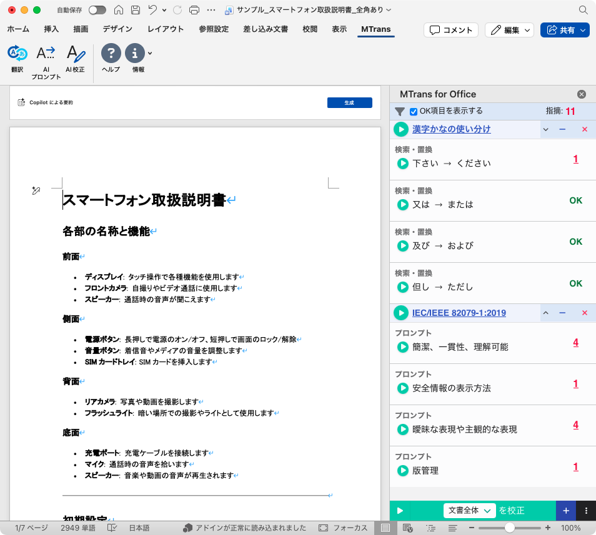Open the 挿入 ribbon tab
This screenshot has width=596, height=535.
(51, 29)
